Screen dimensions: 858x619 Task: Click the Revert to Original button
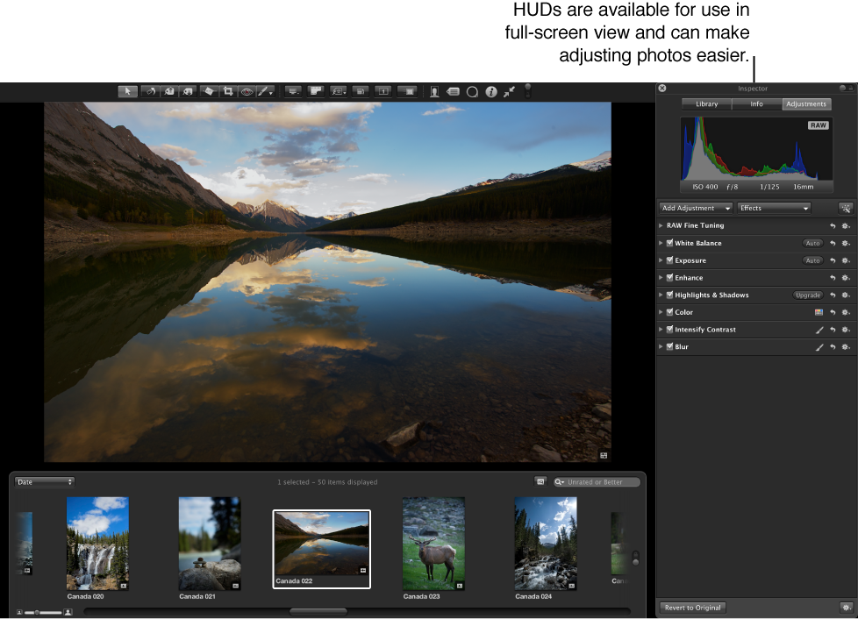(x=692, y=608)
